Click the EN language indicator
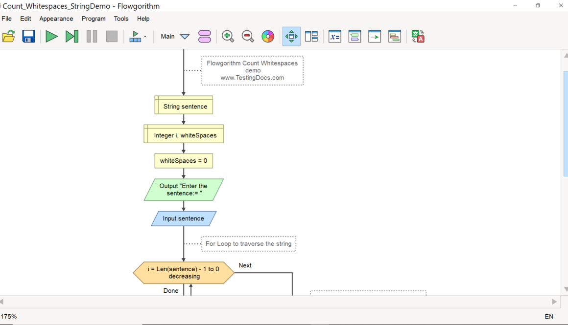This screenshot has height=325, width=568. tap(549, 317)
